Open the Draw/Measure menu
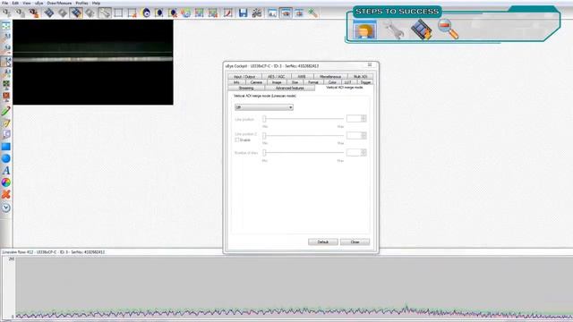 (59, 3)
